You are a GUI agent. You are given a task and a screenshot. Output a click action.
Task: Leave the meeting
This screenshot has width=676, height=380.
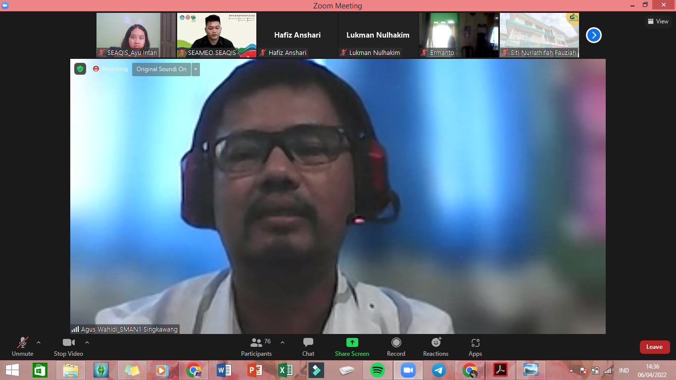click(654, 347)
